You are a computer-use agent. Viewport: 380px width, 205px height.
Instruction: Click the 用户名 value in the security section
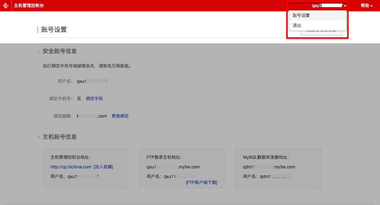click(x=92, y=81)
